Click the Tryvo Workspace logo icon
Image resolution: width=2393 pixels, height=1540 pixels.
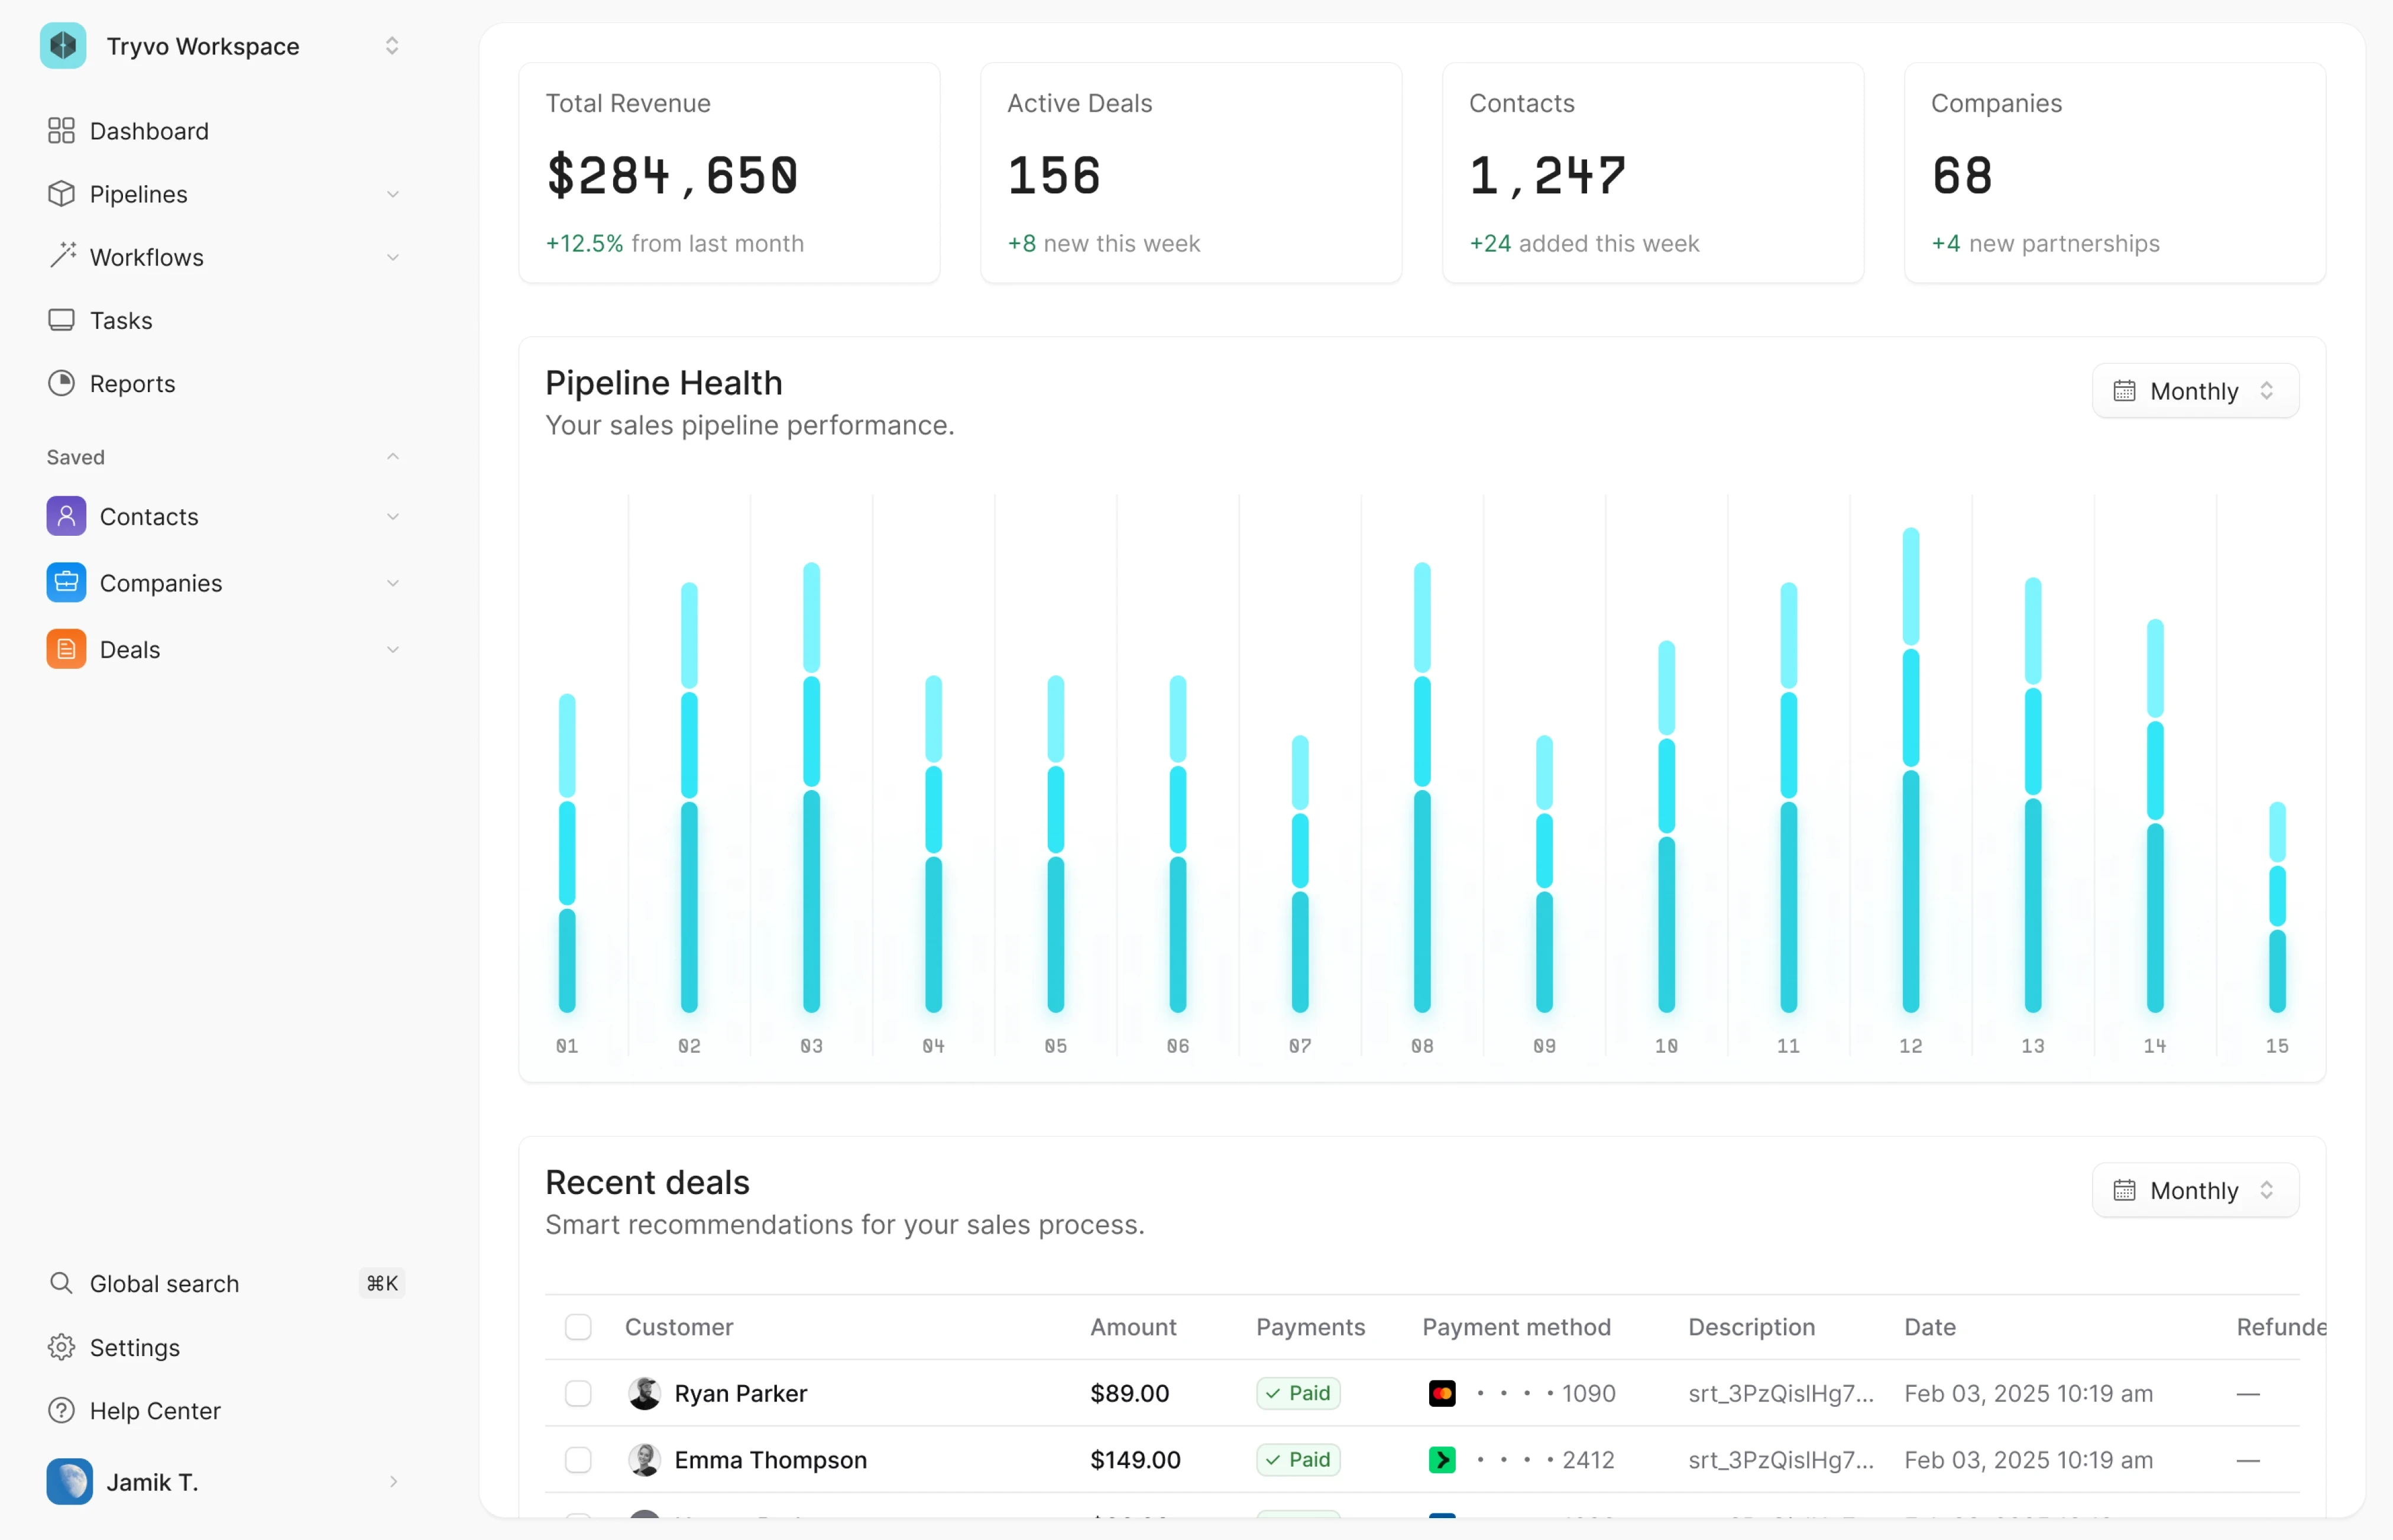[x=63, y=46]
